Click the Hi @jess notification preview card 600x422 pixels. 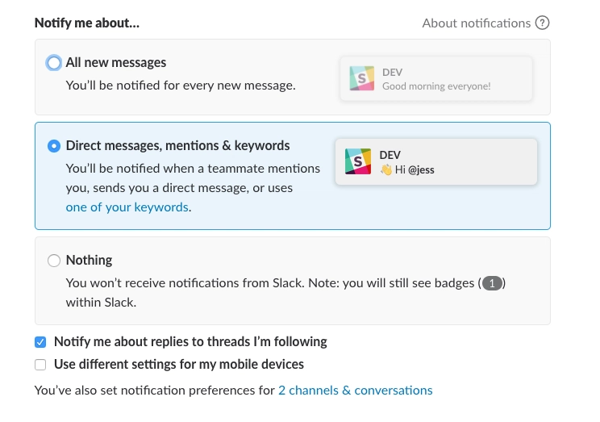tap(436, 161)
